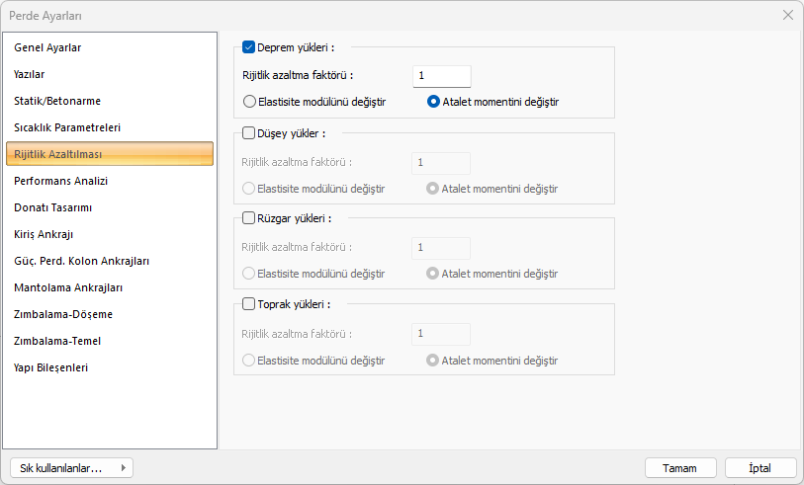Select Performans Analizi in the list
804x485 pixels.
click(61, 181)
